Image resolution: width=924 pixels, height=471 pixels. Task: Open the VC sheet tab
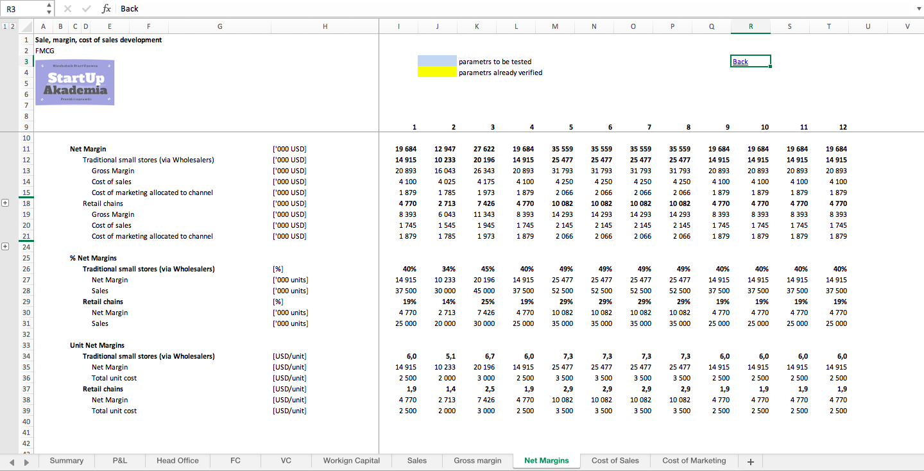[x=286, y=461]
